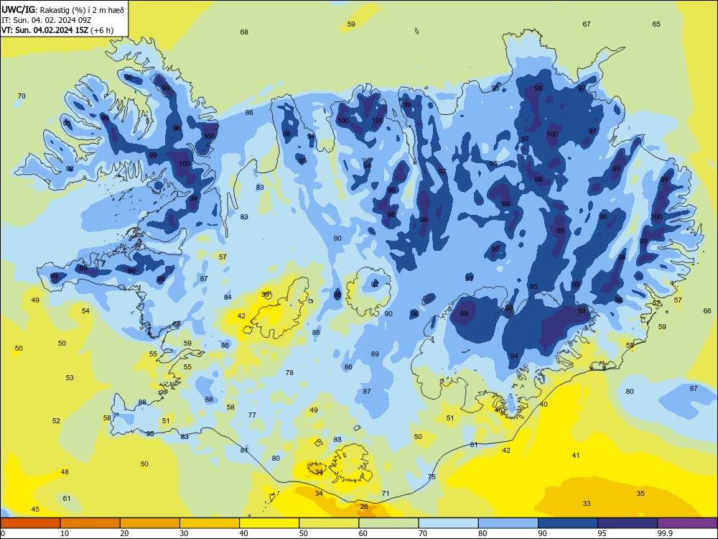Click the '99.9' label in the color legend
This screenshot has width=718, height=539.
[664, 533]
